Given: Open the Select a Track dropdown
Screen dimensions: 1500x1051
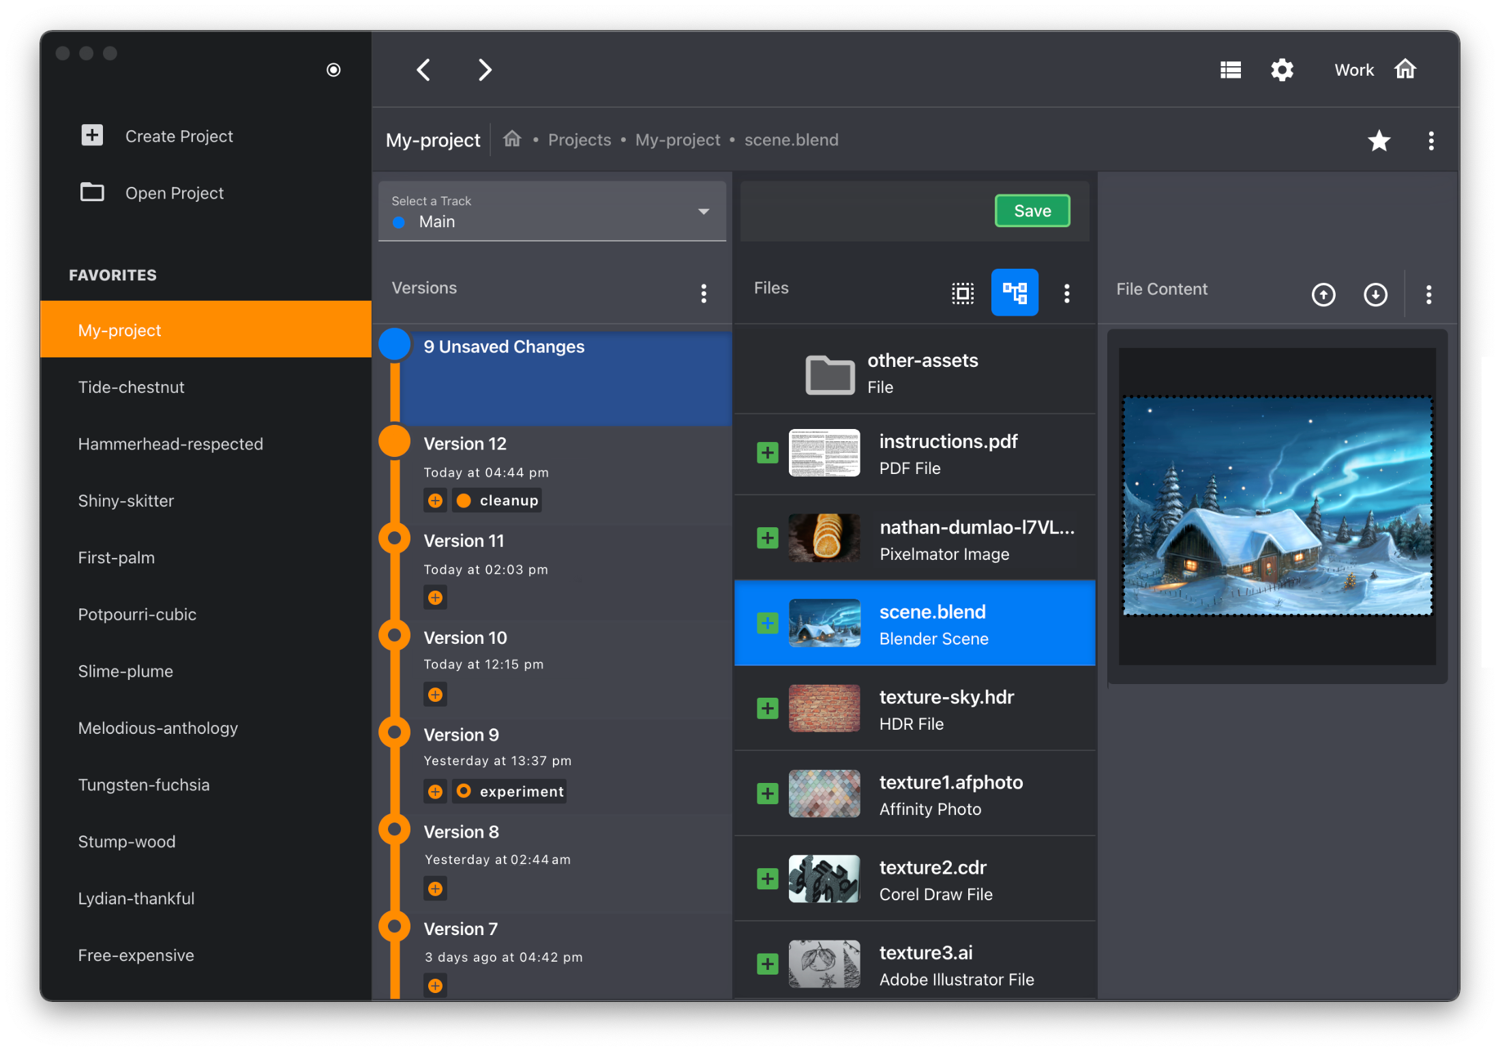Looking at the screenshot, I should click(x=552, y=211).
